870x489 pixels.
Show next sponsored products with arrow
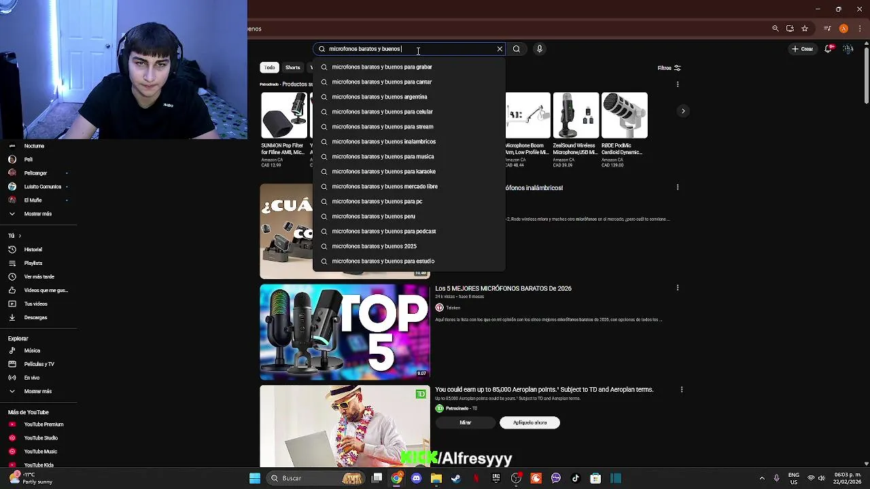(683, 111)
